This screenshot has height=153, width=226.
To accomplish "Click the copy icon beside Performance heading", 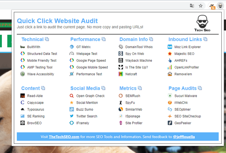I will point(104,39).
